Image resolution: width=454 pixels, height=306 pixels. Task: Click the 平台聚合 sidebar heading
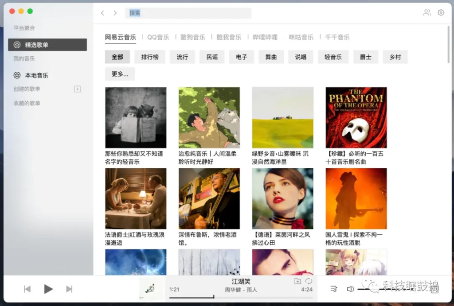[24, 28]
